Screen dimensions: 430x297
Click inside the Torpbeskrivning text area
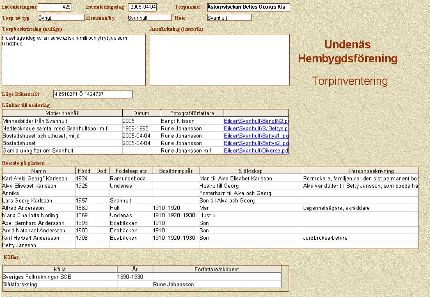click(x=74, y=60)
